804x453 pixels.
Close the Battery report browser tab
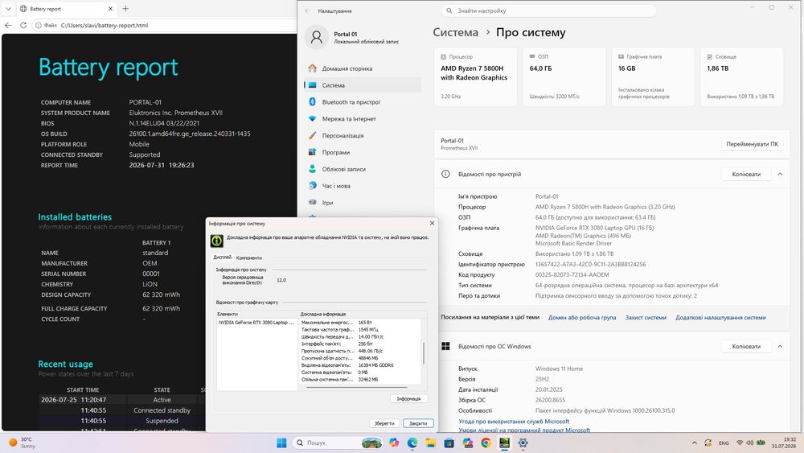pos(110,9)
